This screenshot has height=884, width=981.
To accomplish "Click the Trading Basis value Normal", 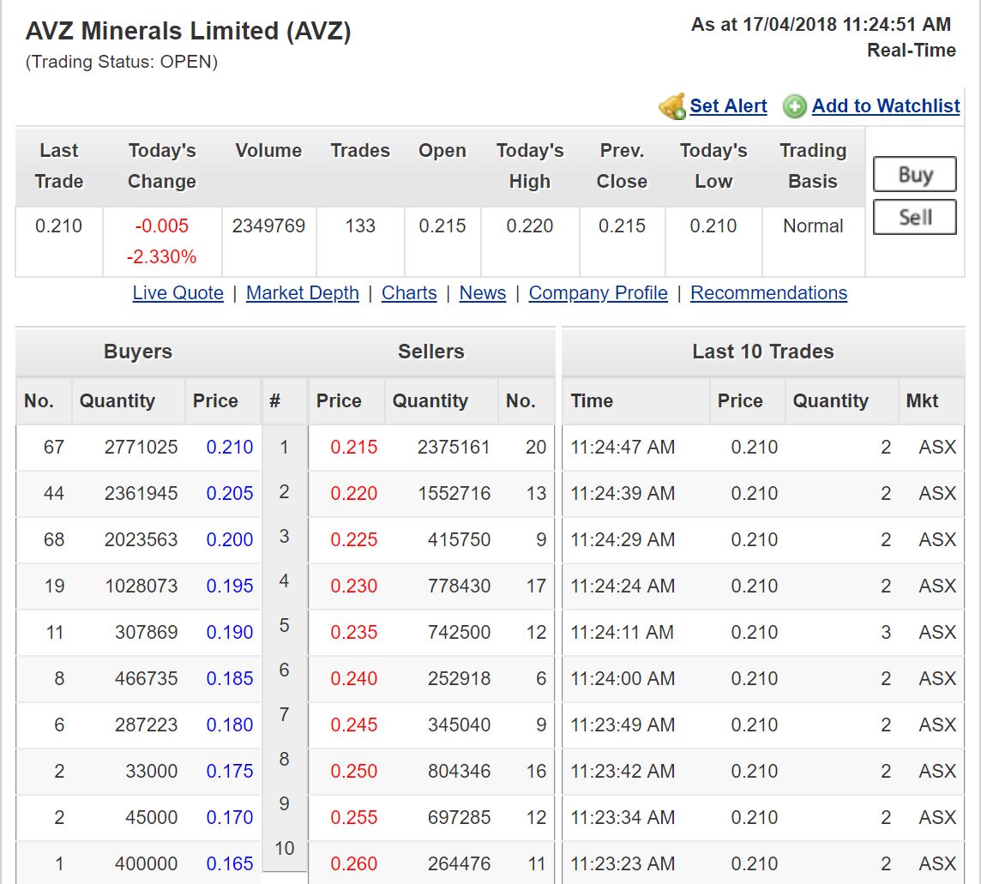I will click(x=813, y=226).
